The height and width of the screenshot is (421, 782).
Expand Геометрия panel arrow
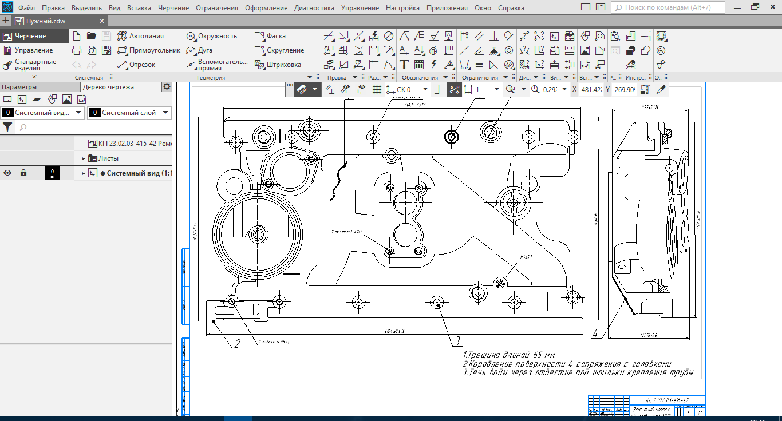coord(310,77)
